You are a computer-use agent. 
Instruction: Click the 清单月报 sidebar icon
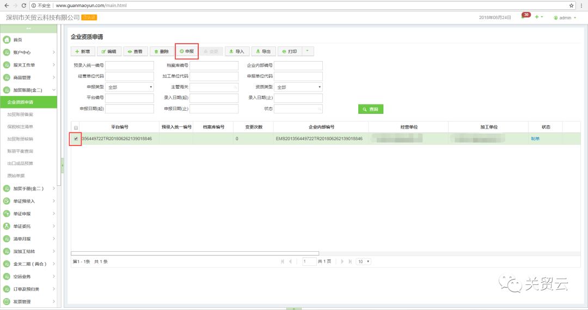(x=7, y=239)
